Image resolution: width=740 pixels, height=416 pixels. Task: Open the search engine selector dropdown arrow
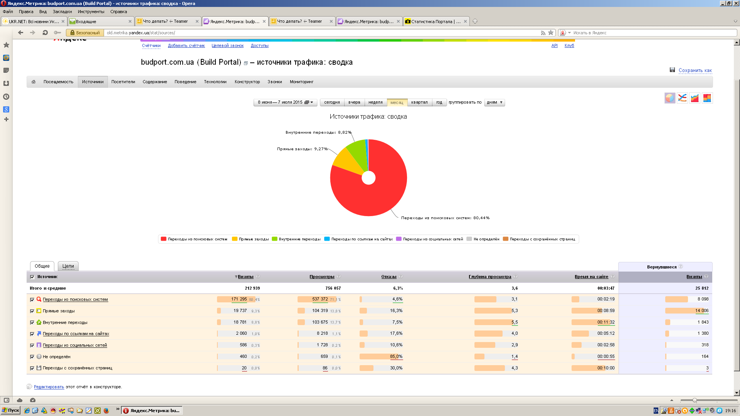(x=569, y=33)
